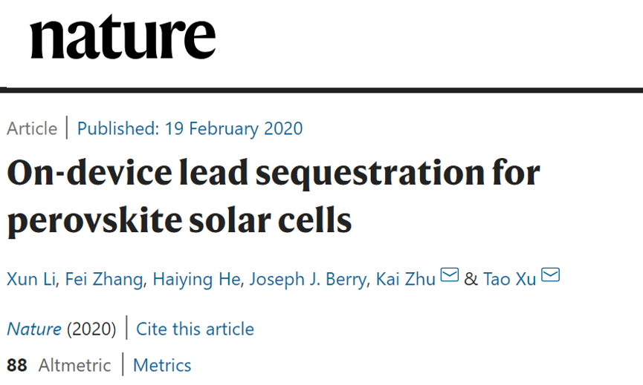
Task: Click the nature logo
Action: tap(123, 37)
